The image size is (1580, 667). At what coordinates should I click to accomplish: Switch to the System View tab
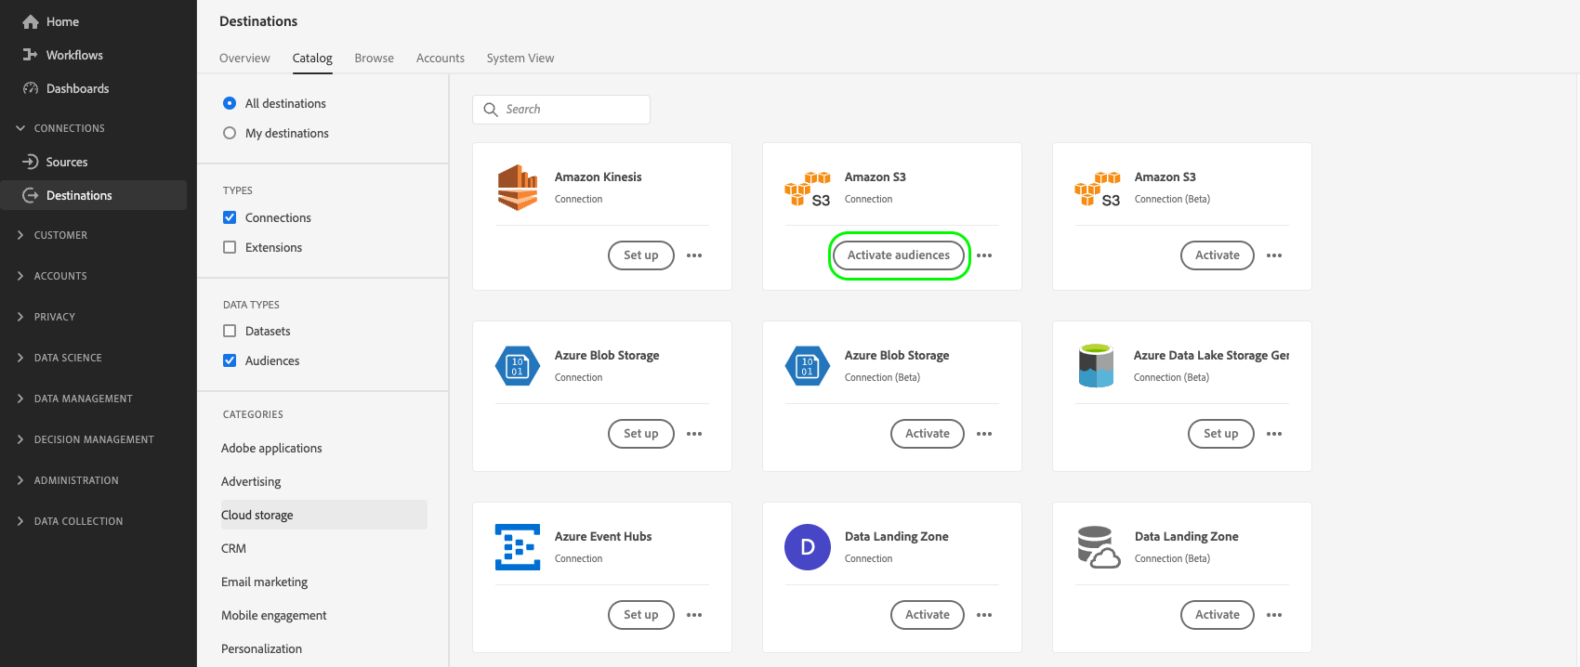click(x=520, y=58)
